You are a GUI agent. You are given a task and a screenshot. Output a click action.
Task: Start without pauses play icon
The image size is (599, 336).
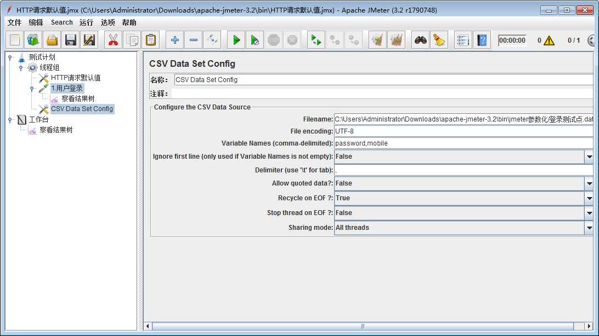(255, 40)
